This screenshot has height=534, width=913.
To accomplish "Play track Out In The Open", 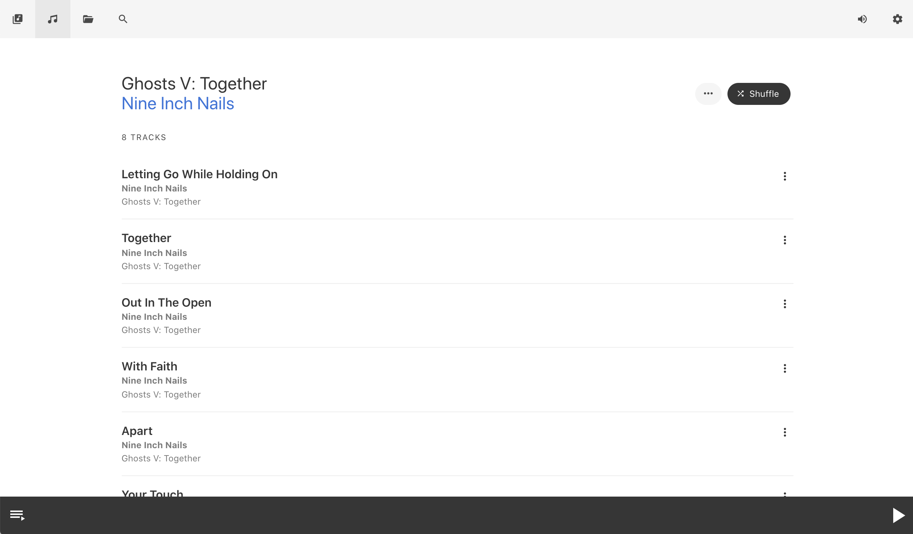I will click(166, 303).
